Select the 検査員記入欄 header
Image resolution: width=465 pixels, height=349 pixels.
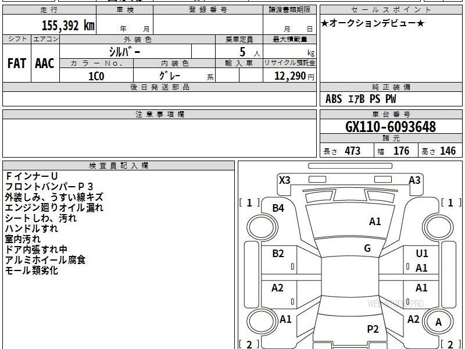(119, 166)
